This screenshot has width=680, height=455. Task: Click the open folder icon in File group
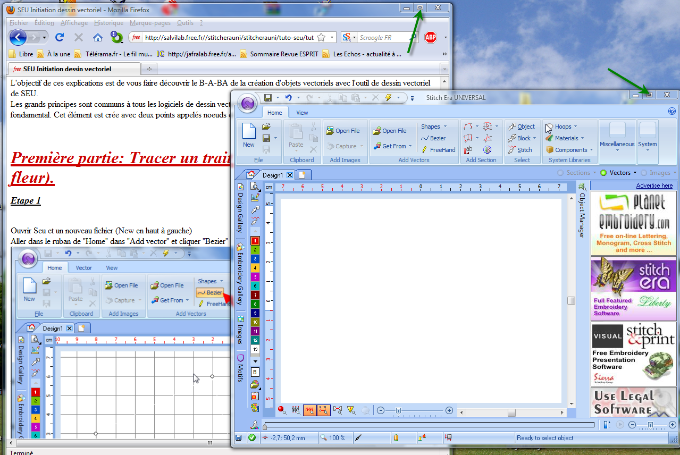[267, 127]
